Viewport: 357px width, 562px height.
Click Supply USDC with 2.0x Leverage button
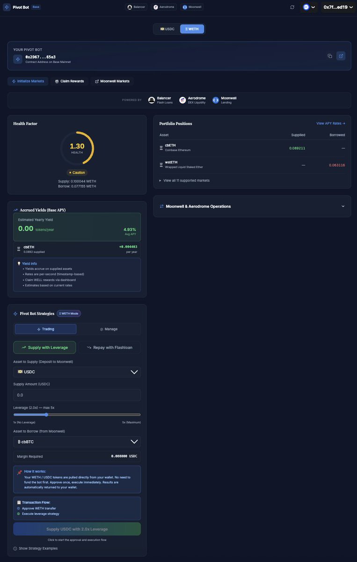[x=77, y=529]
